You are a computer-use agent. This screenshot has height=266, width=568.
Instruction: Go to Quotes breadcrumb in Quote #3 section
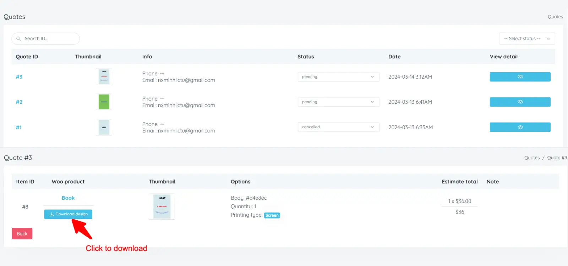coord(532,158)
